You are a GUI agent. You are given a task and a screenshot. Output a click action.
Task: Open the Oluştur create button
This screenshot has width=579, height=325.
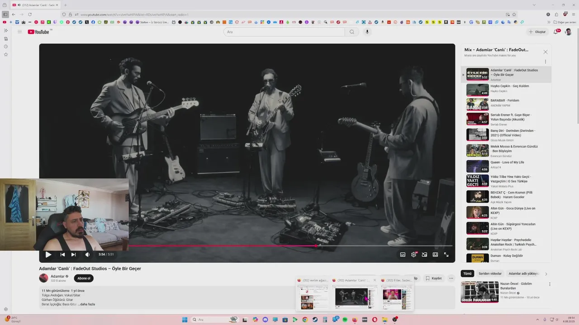pyautogui.click(x=537, y=32)
